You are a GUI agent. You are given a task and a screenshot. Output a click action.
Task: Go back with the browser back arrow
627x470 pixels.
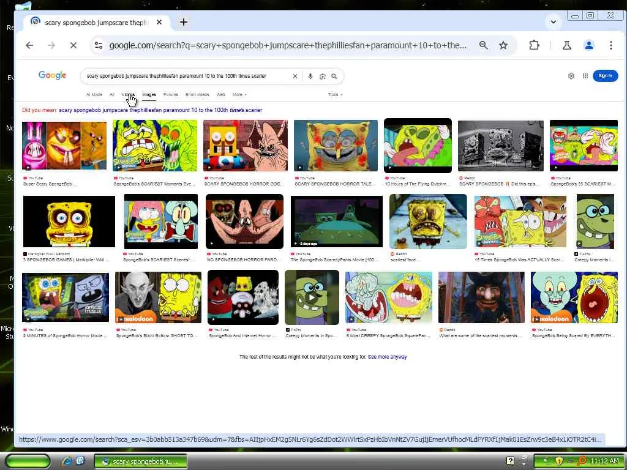pyautogui.click(x=29, y=45)
